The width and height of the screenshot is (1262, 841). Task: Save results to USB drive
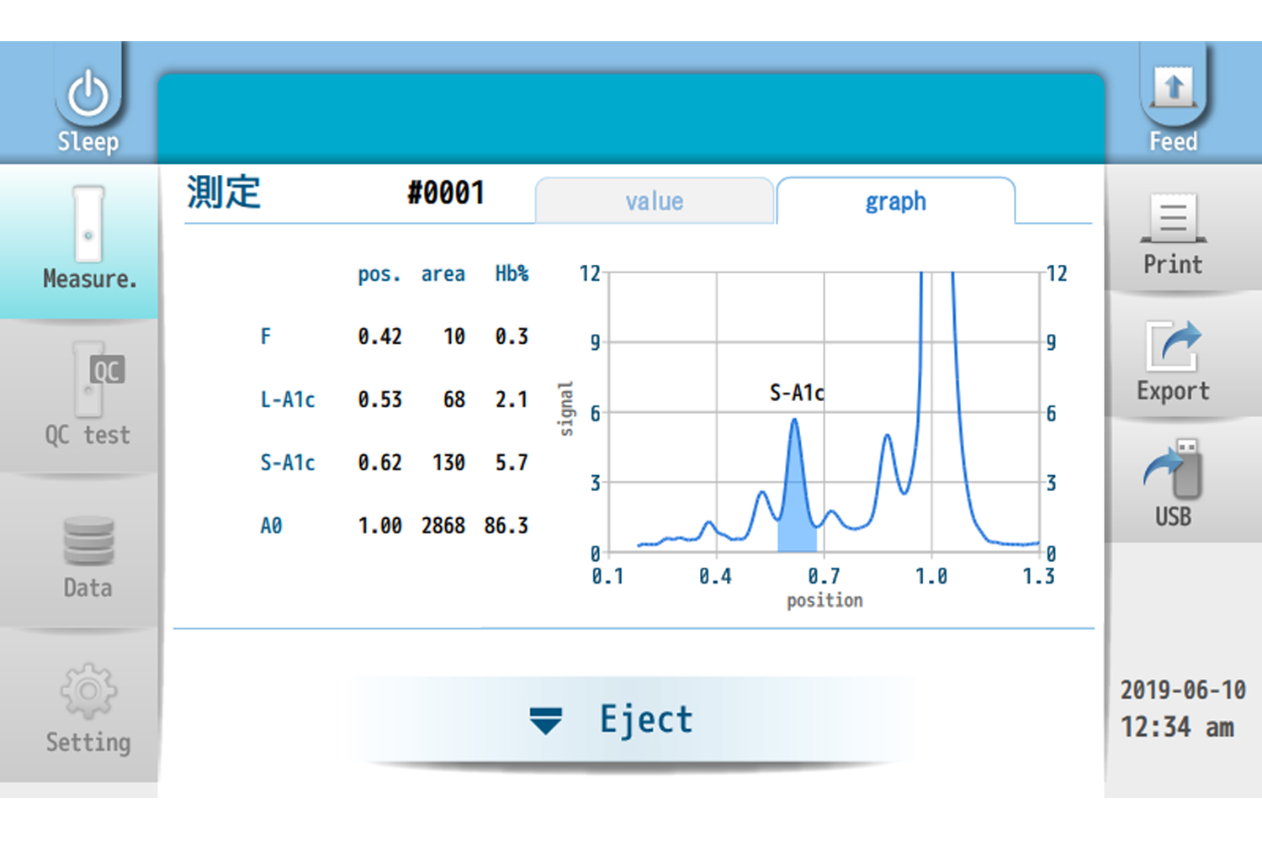1173,473
